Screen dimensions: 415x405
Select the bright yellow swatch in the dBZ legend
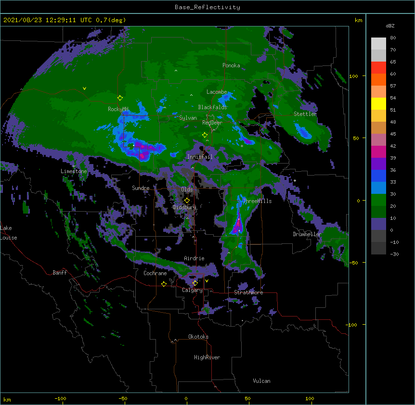(x=378, y=103)
